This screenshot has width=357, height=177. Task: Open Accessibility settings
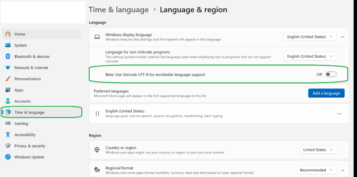pos(42,134)
